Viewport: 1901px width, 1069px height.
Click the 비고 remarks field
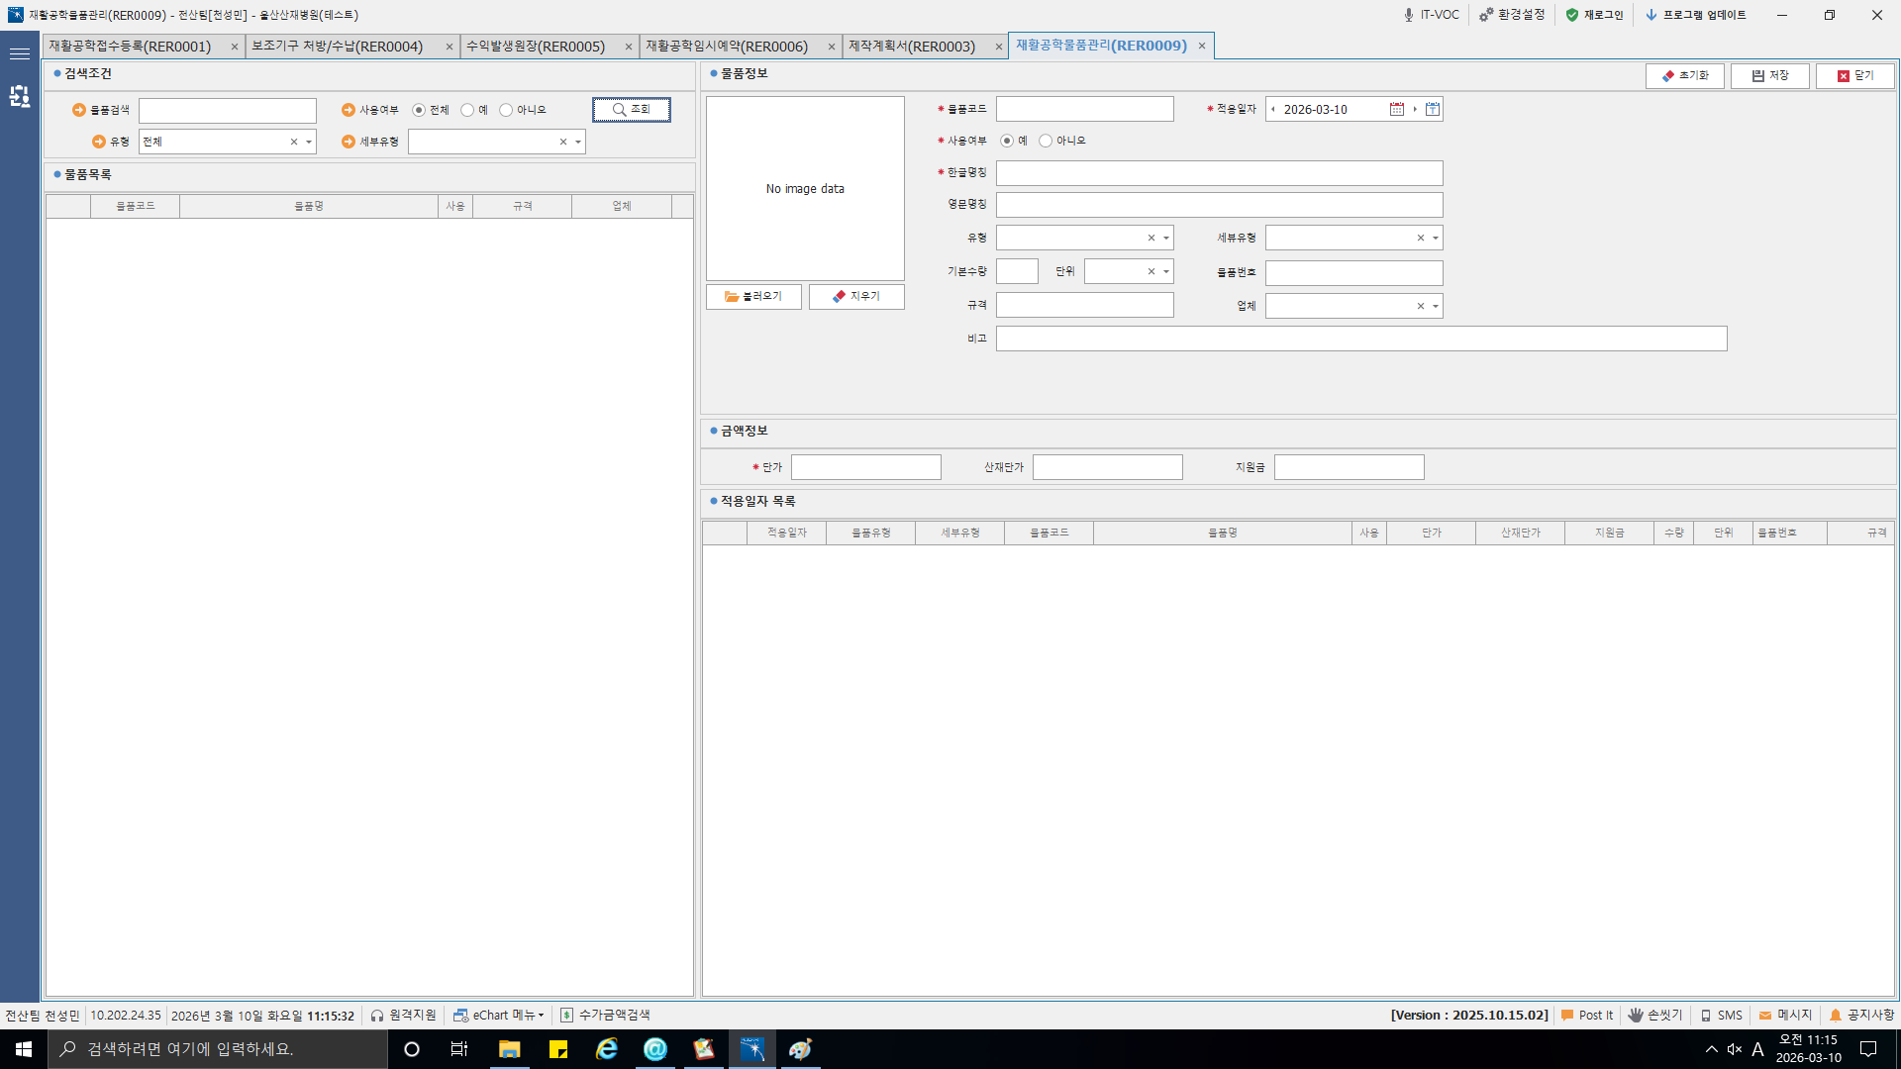tap(1361, 339)
